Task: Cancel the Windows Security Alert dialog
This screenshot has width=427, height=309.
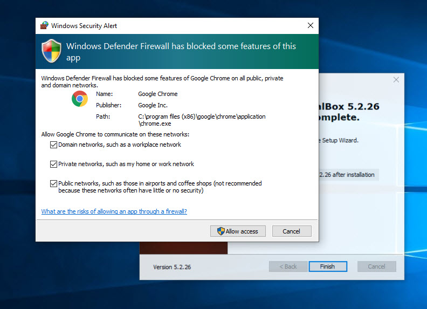Action: (292, 231)
